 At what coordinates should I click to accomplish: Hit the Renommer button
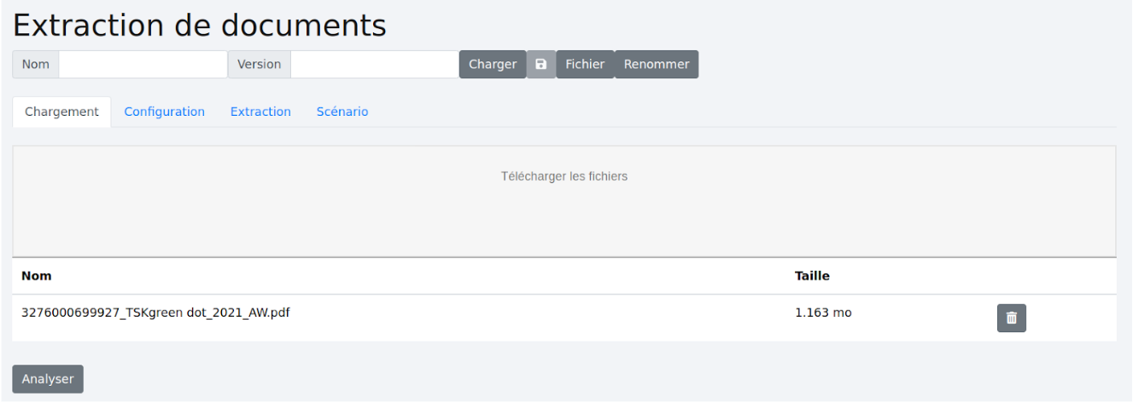pyautogui.click(x=657, y=65)
